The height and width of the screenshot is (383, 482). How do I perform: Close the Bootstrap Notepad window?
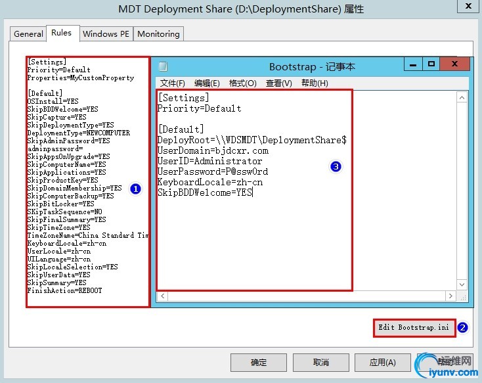pyautogui.click(x=454, y=64)
